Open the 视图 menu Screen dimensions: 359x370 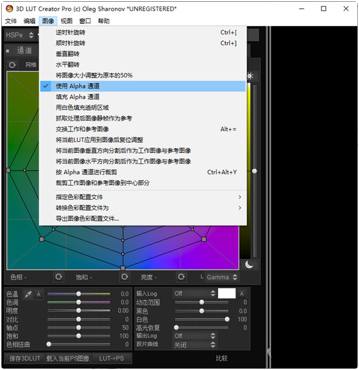coord(67,21)
